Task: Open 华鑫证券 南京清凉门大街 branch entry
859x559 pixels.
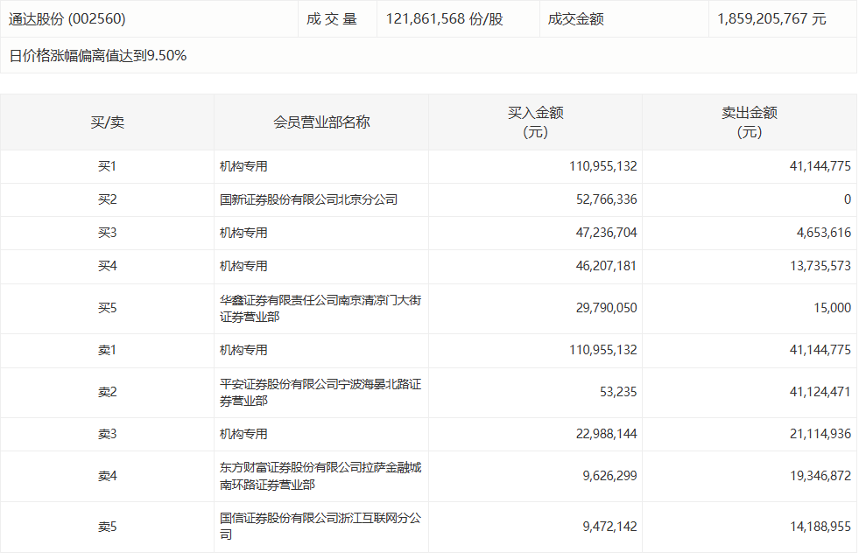Action: (320, 308)
